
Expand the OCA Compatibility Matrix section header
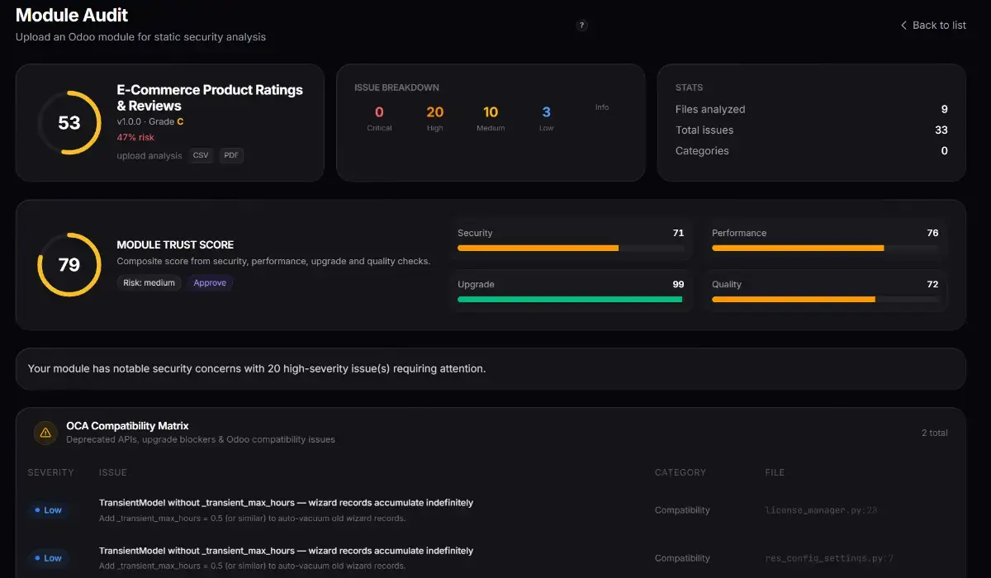tap(127, 426)
